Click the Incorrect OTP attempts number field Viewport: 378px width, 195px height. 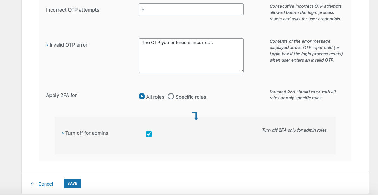pos(191,9)
